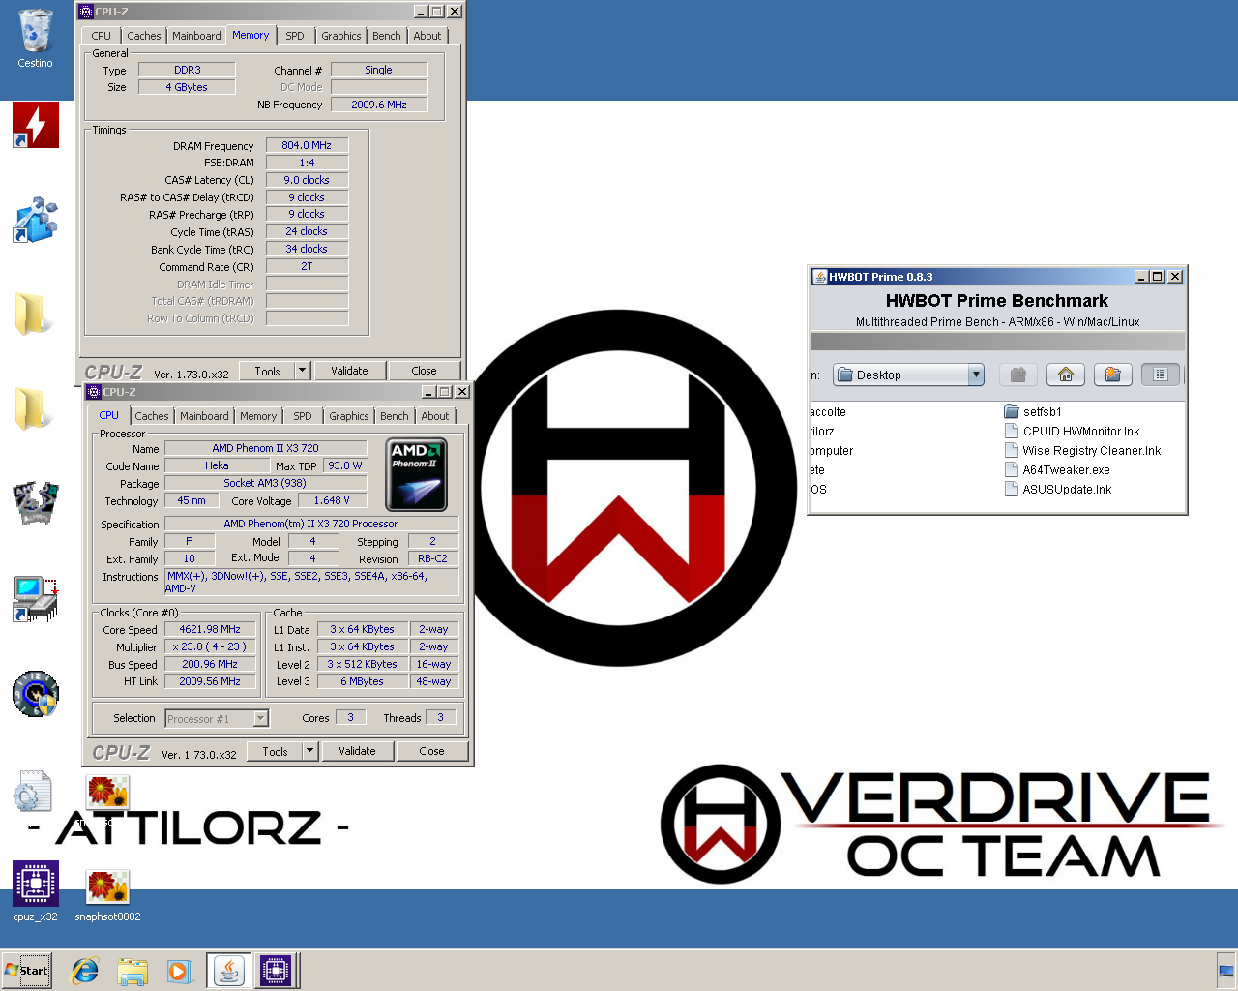1238x991 pixels.
Task: Open the snaphsot0002 image file
Action: 107,895
